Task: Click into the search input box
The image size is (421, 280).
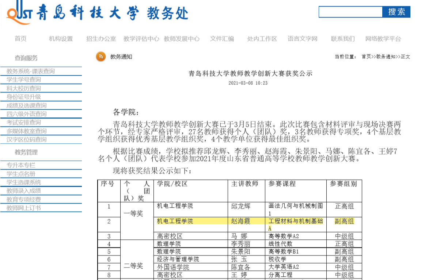Action: (x=350, y=12)
